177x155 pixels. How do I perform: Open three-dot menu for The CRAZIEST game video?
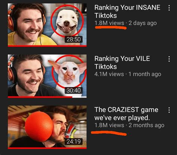tap(169, 110)
